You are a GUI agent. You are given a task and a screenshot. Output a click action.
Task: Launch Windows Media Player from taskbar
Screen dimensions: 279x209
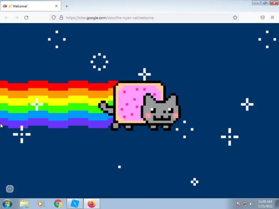[41, 204]
